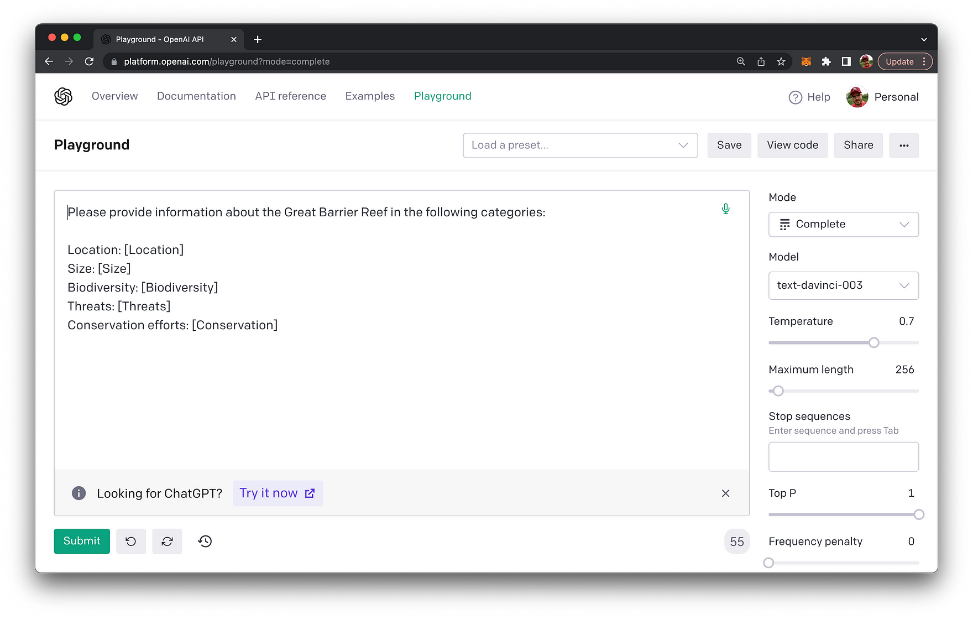
Task: Click the Stop sequences input field
Action: click(844, 457)
